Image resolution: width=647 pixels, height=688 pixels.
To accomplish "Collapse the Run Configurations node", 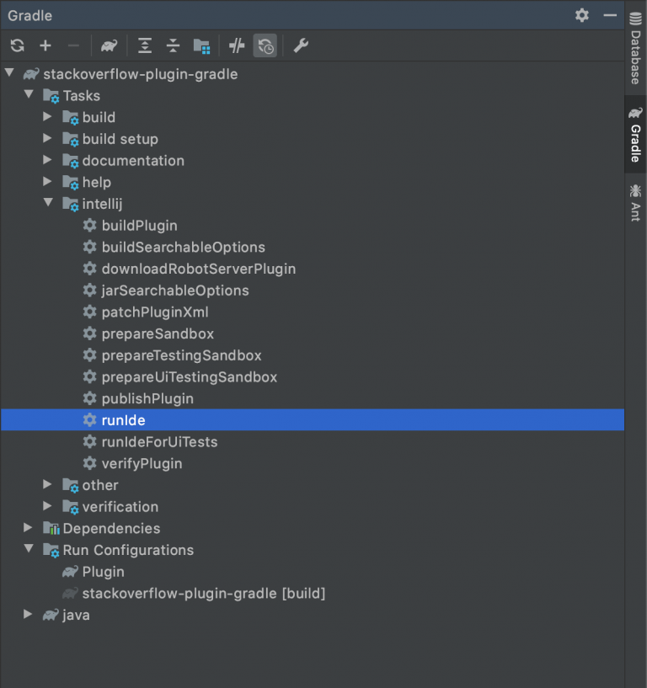I will 29,549.
